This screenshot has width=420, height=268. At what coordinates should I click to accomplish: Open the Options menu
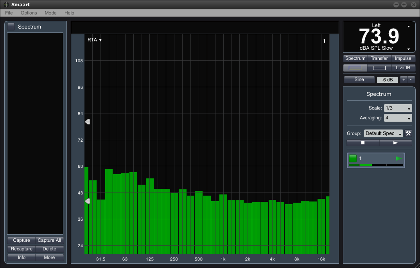(x=29, y=13)
